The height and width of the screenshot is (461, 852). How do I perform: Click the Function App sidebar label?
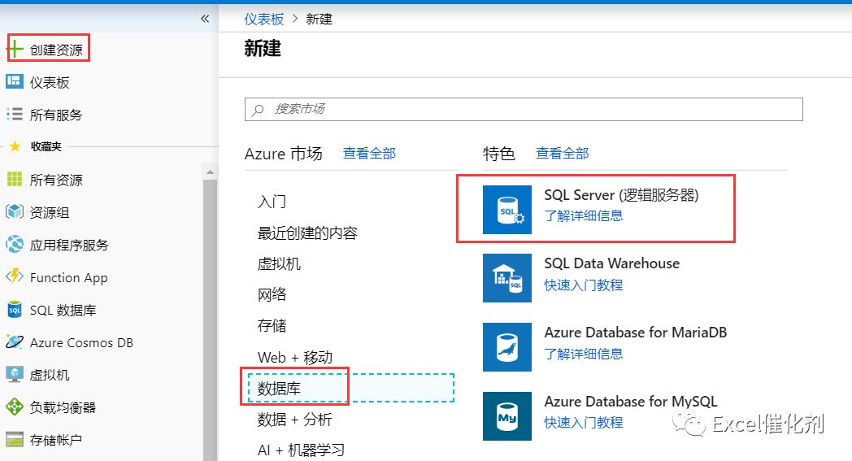pyautogui.click(x=68, y=278)
